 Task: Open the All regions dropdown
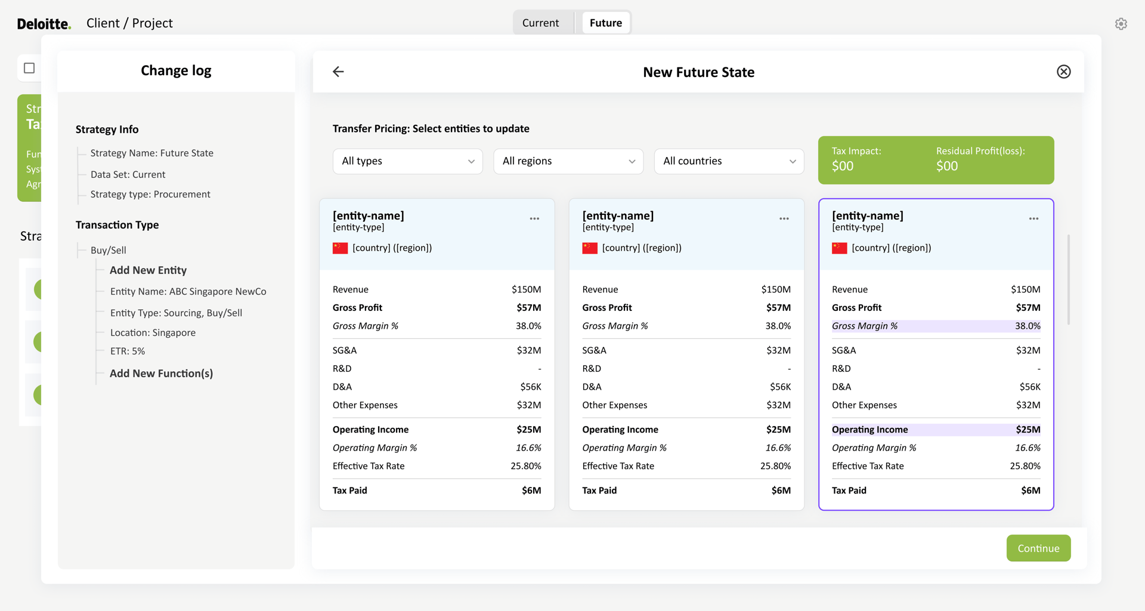pos(568,161)
